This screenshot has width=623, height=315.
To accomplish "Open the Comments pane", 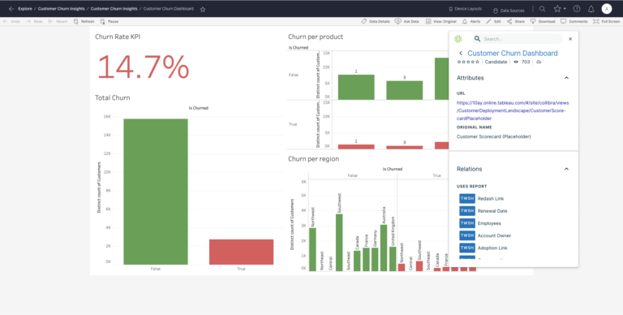I will pyautogui.click(x=574, y=21).
